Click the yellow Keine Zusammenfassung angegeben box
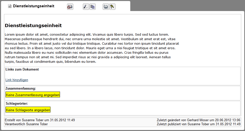Screen dimensions: 245x131 pyautogui.click(x=33, y=95)
